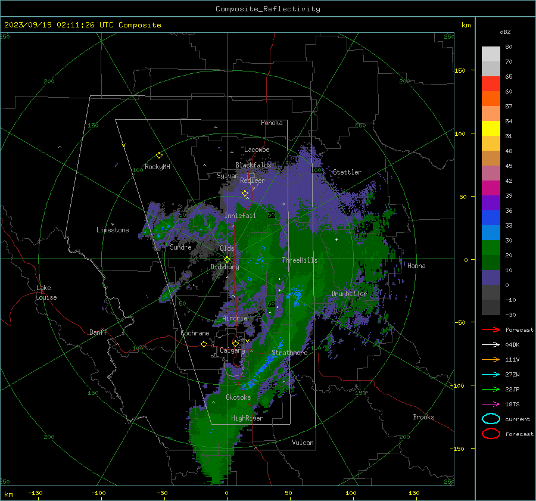The width and height of the screenshot is (536, 501).
Task: Click the Lake Louise label
Action: tap(46, 292)
